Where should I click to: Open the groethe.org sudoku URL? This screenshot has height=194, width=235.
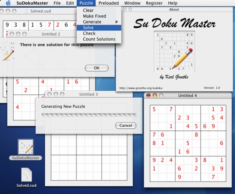point(141,88)
